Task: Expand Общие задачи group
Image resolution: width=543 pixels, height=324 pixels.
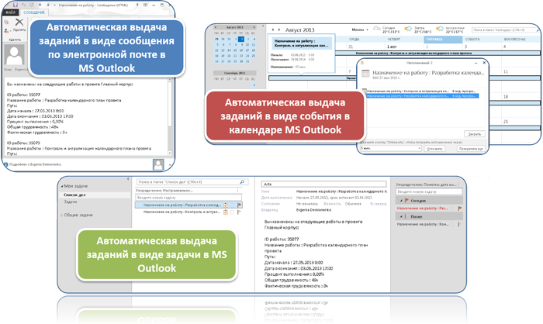Action: tap(62, 215)
